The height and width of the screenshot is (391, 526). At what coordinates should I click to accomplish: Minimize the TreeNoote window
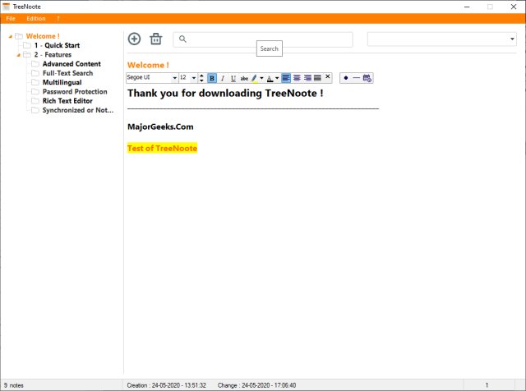click(x=467, y=7)
